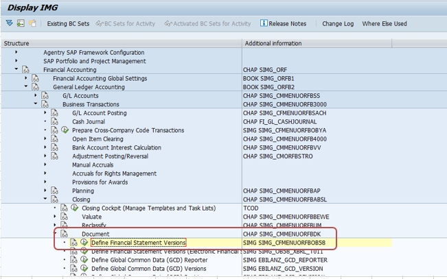
Task: Open documentation icon for Closing Cockpit
Action: [x=64, y=208]
